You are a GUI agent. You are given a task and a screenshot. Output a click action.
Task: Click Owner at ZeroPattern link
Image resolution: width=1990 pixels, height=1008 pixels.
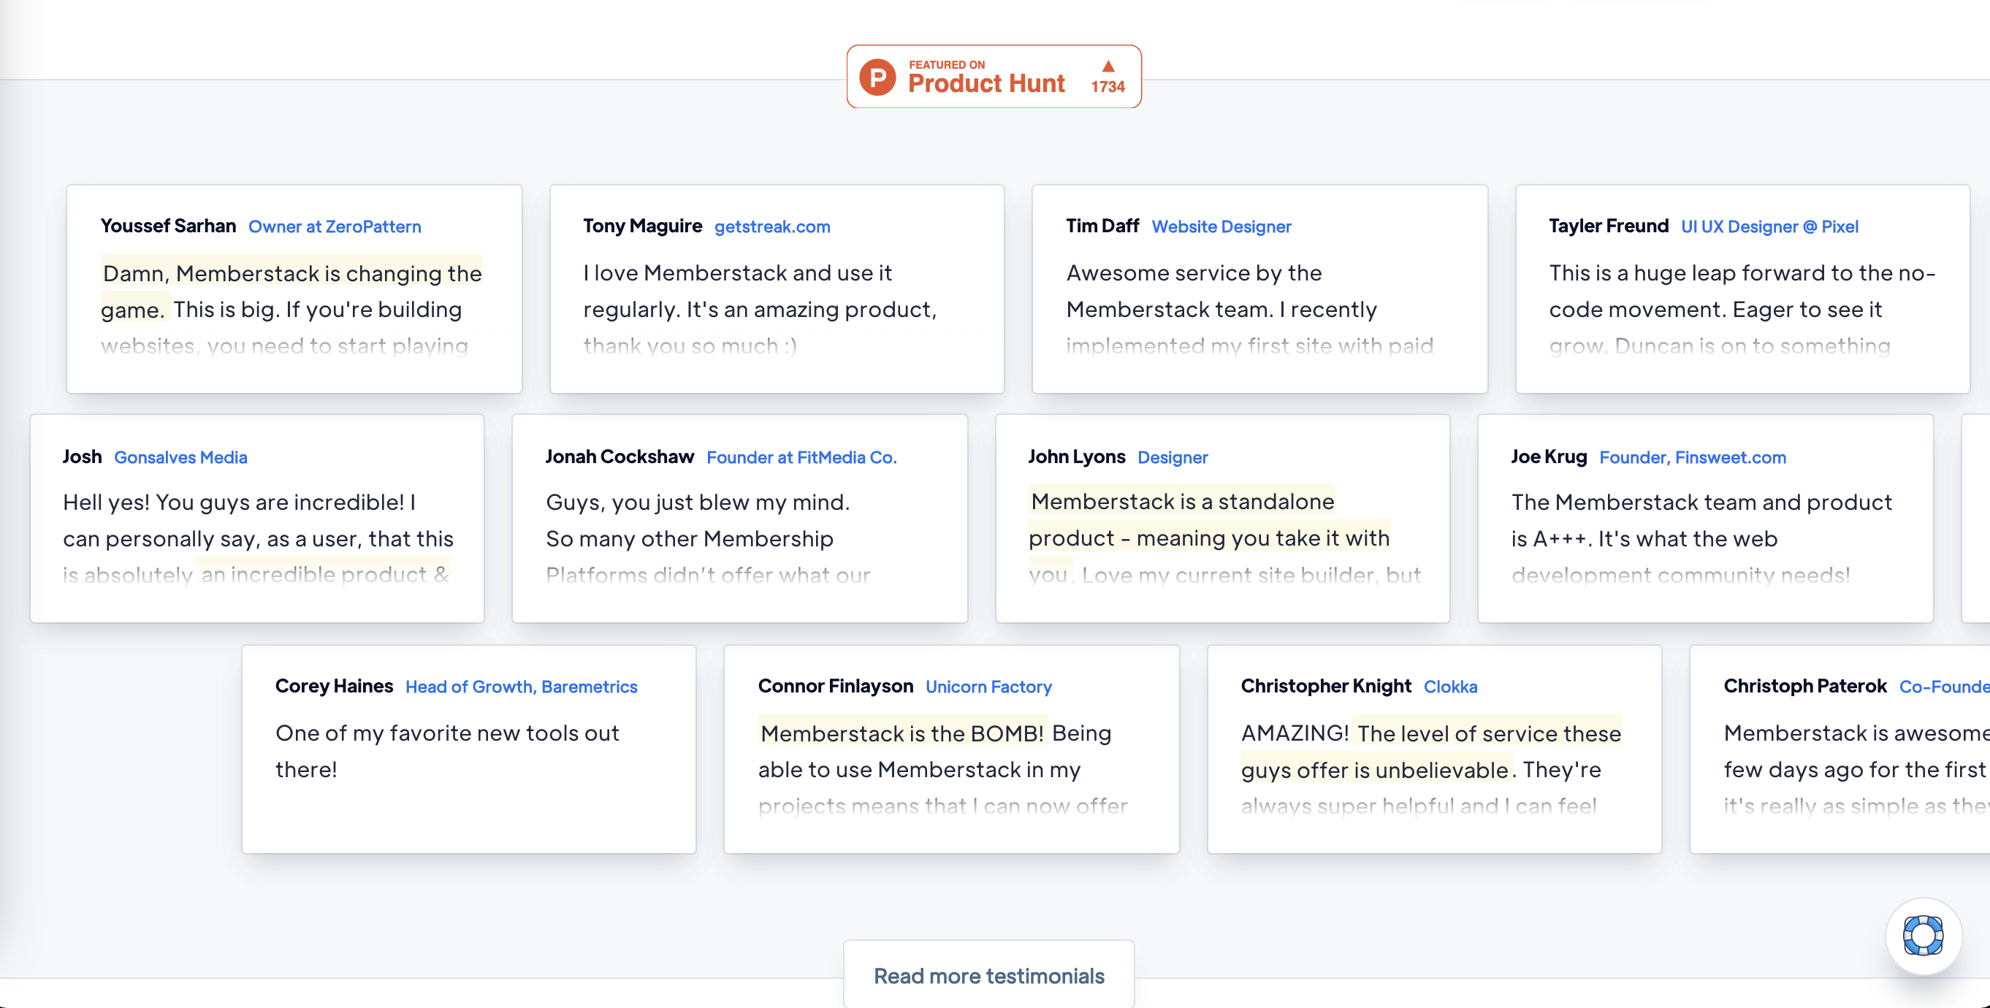(335, 226)
